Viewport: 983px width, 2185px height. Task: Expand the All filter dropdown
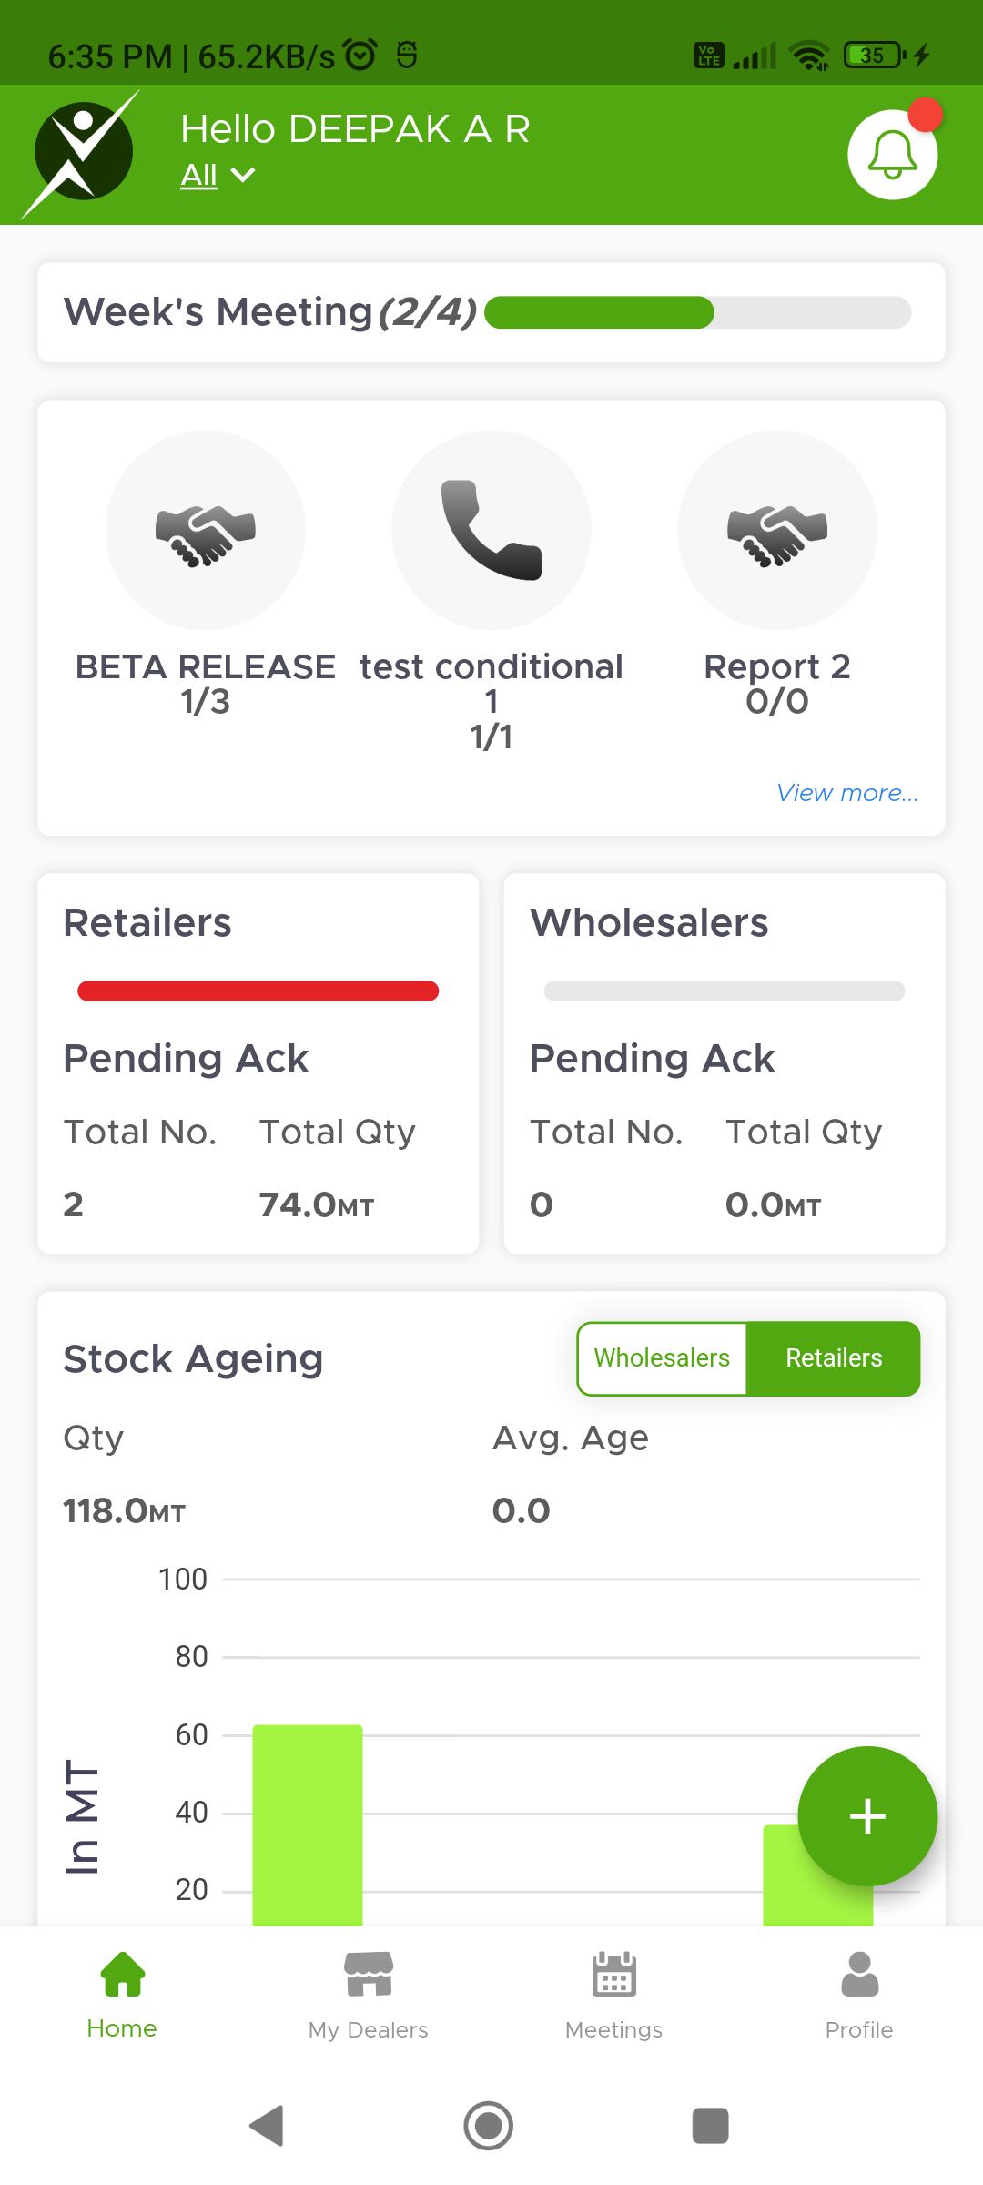218,175
